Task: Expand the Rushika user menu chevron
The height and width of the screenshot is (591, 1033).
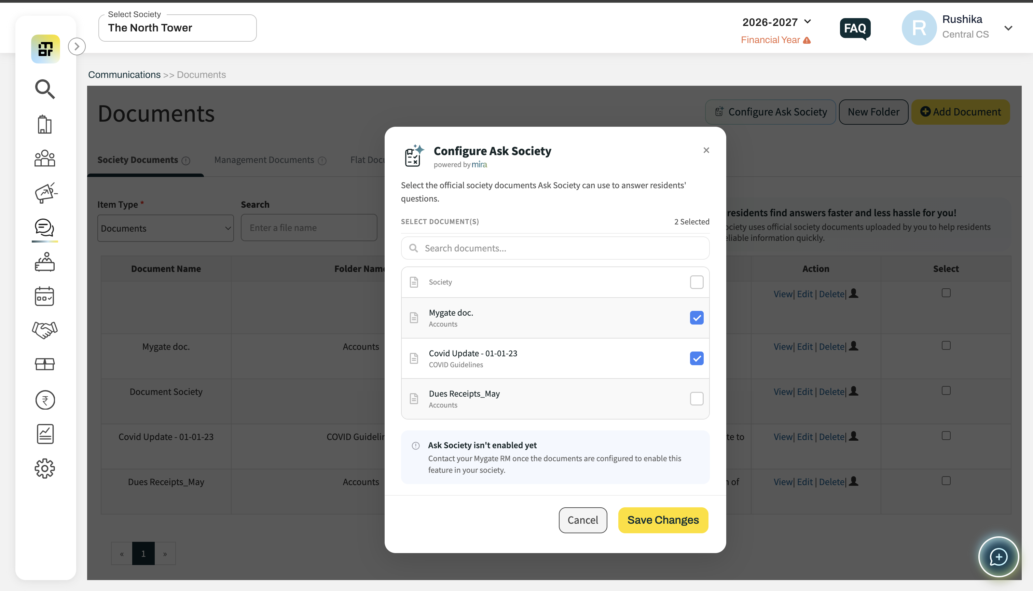Action: pos(1008,28)
